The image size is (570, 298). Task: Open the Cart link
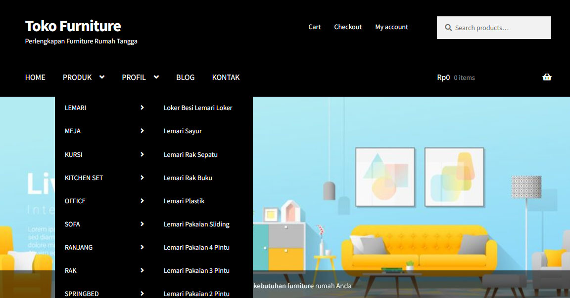tap(314, 27)
